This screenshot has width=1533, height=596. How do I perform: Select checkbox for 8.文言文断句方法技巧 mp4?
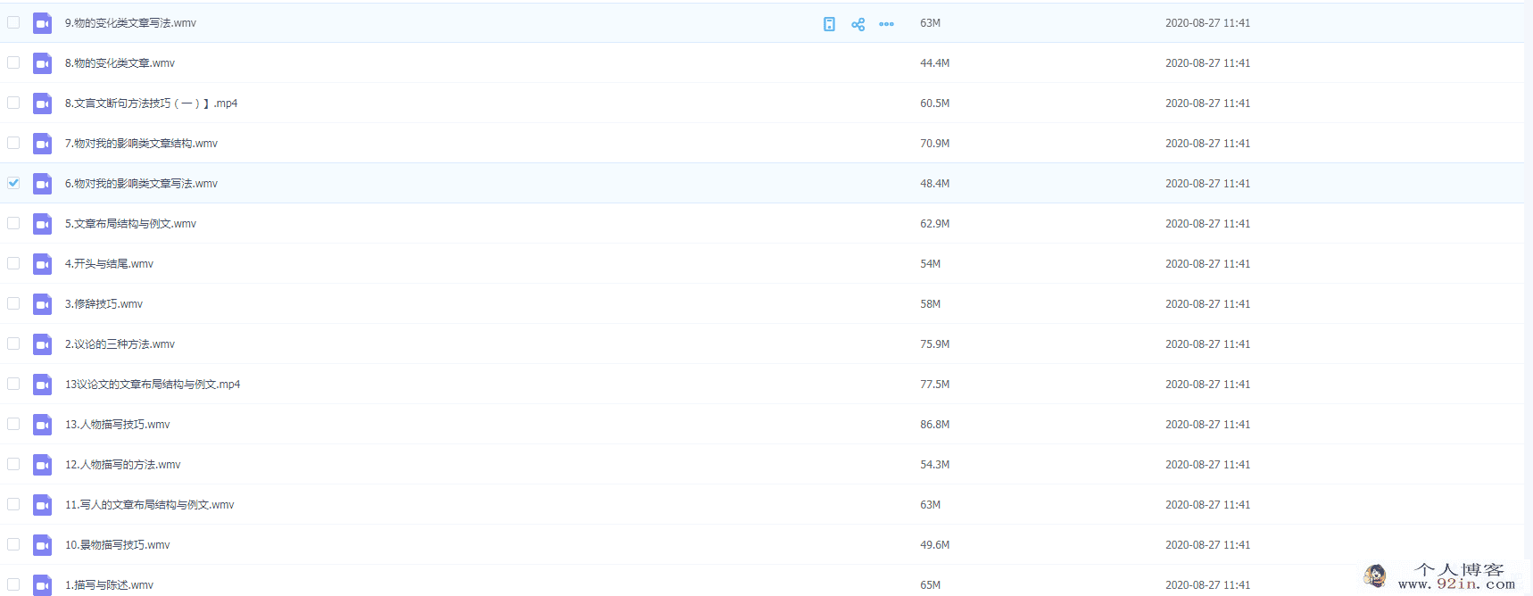coord(13,103)
